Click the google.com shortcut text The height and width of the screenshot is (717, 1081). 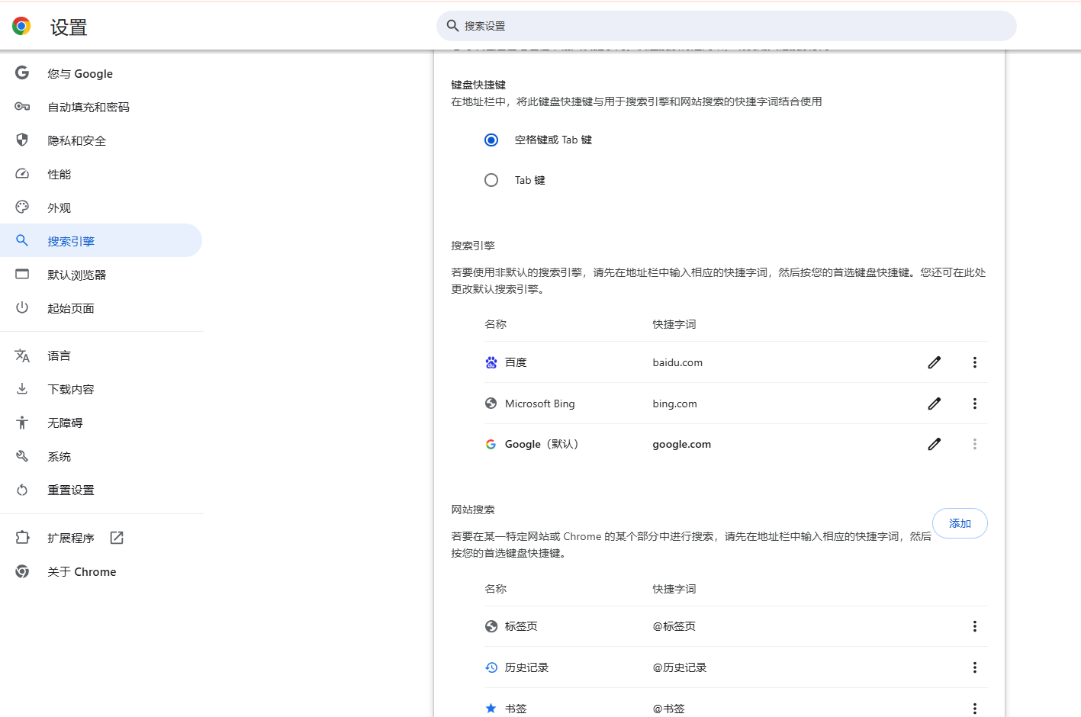point(681,444)
